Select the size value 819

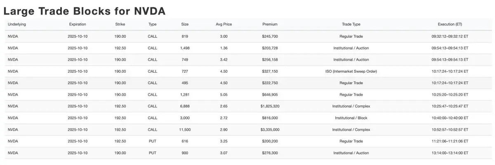[x=185, y=36]
